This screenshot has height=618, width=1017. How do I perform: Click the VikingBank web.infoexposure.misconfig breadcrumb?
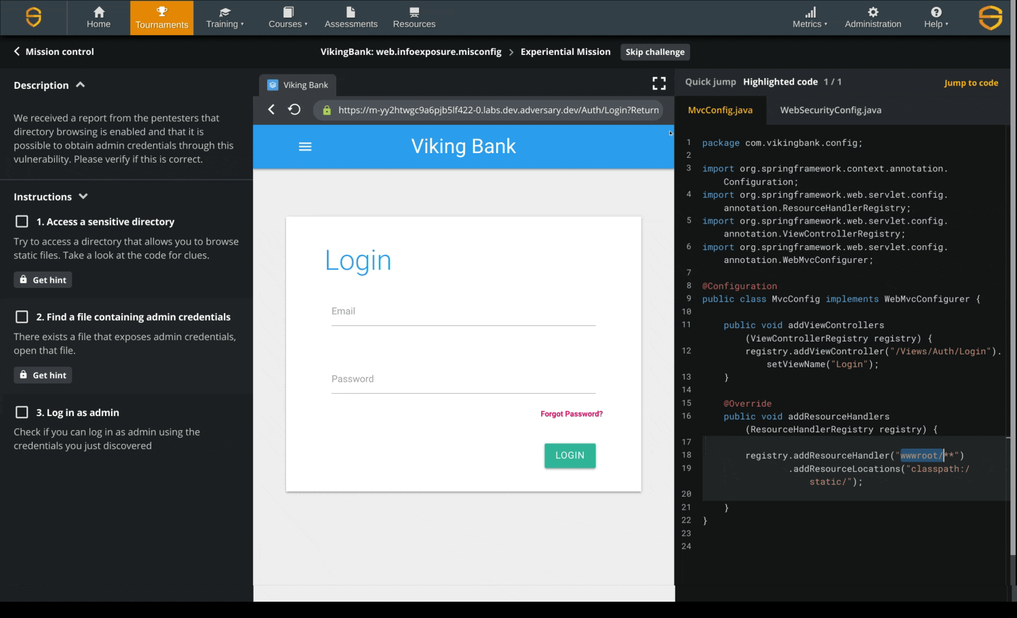[x=411, y=52]
